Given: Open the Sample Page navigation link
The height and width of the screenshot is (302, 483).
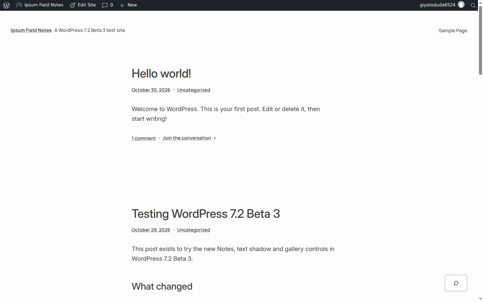Looking at the screenshot, I should tap(453, 31).
